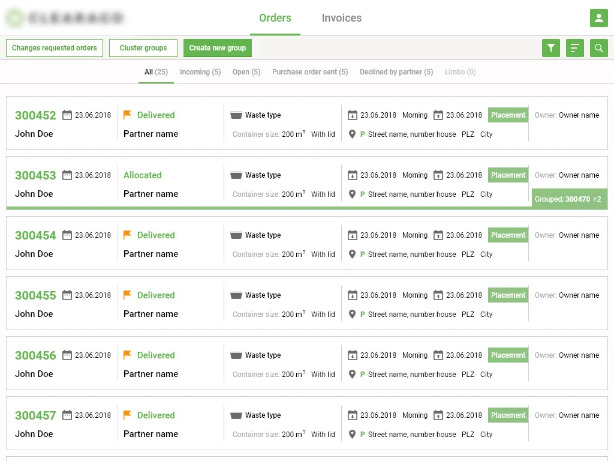Show Declined by partner (5) orders
The image size is (614, 461).
point(396,72)
